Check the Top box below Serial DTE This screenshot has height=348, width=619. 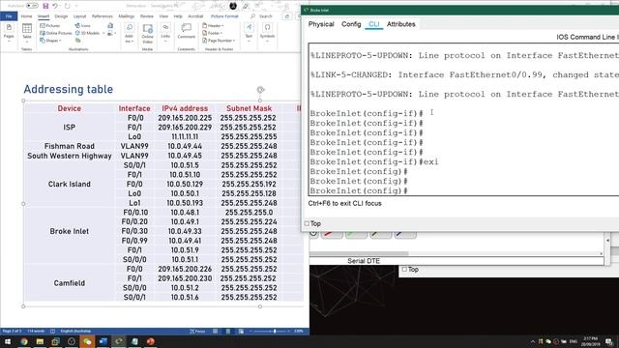[404, 270]
